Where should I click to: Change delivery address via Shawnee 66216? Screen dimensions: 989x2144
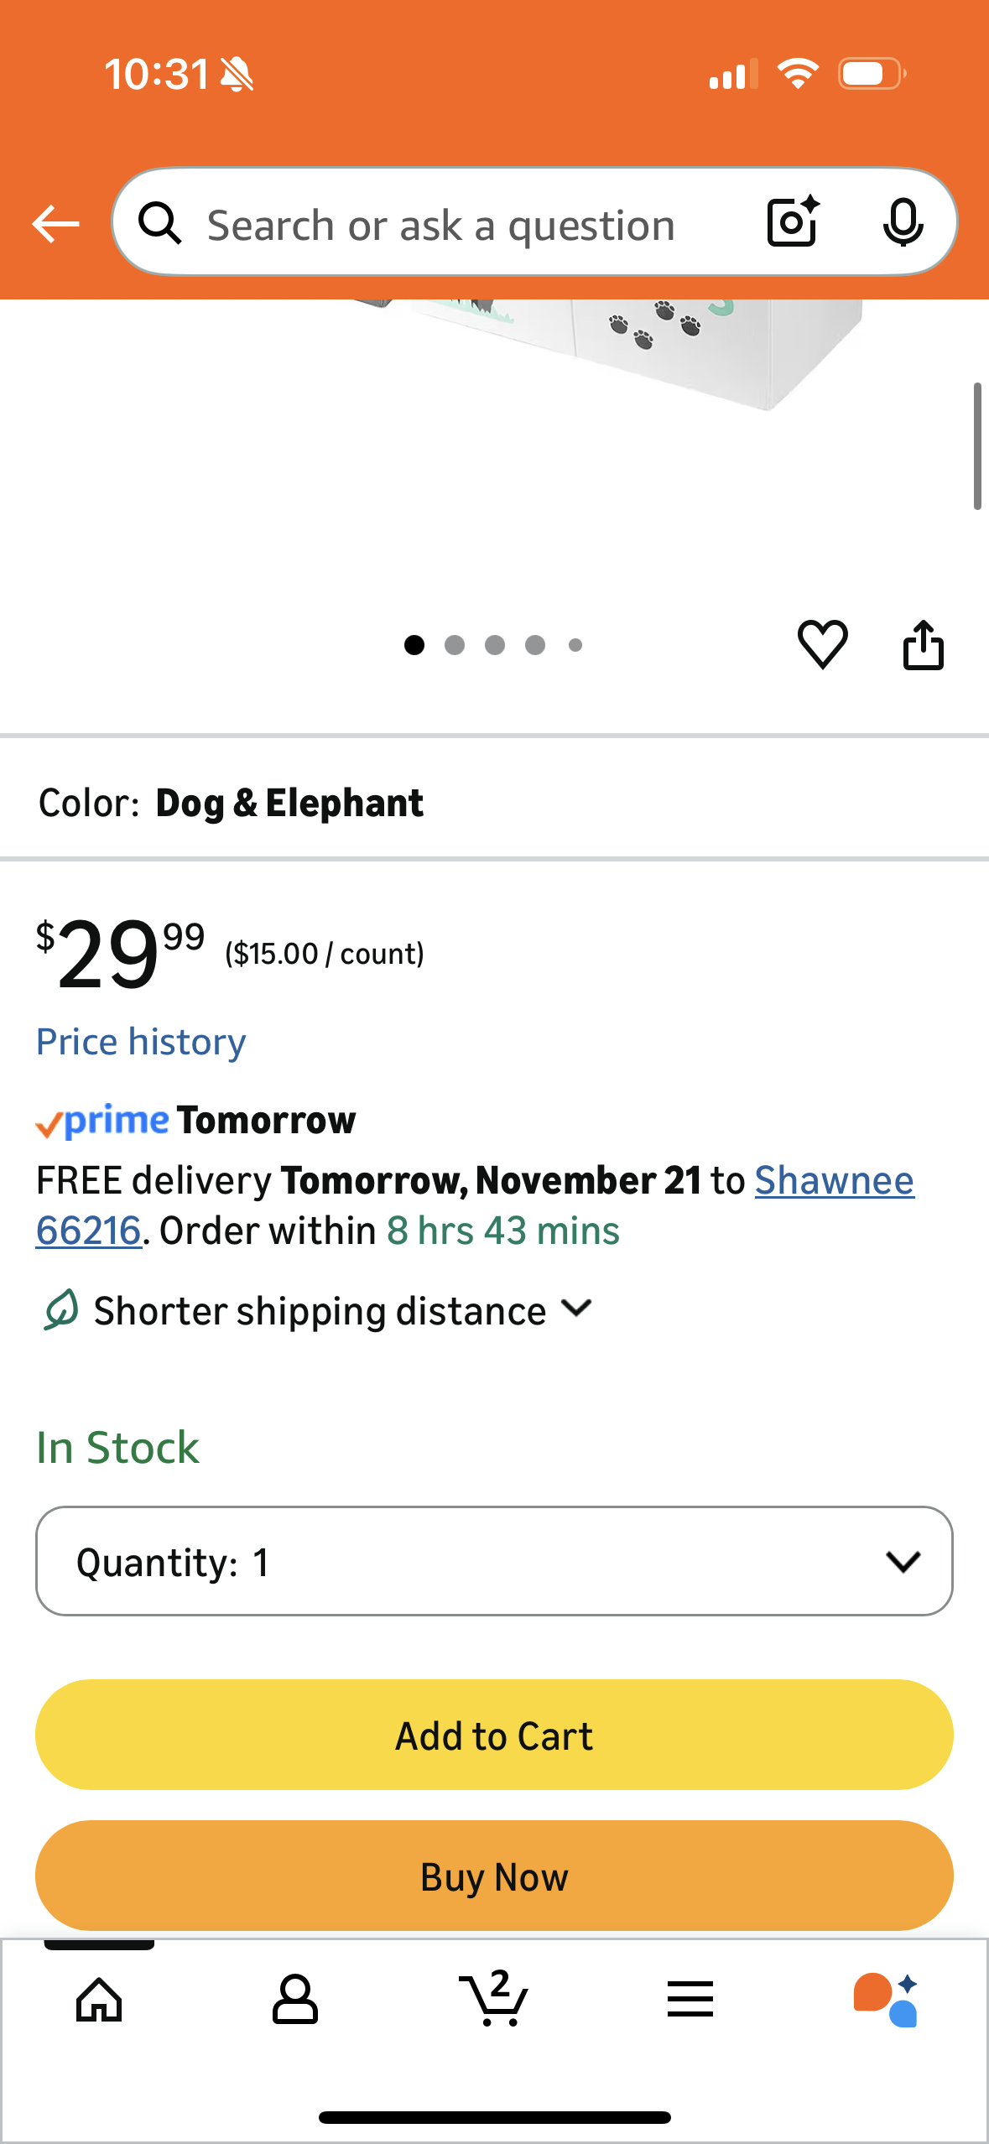coord(834,1179)
